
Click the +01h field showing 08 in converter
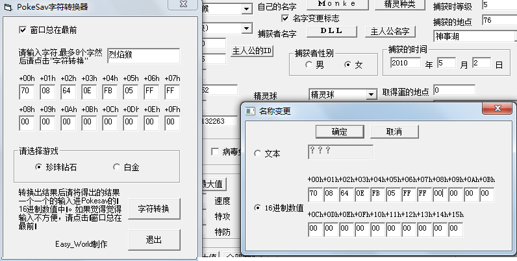47,92
